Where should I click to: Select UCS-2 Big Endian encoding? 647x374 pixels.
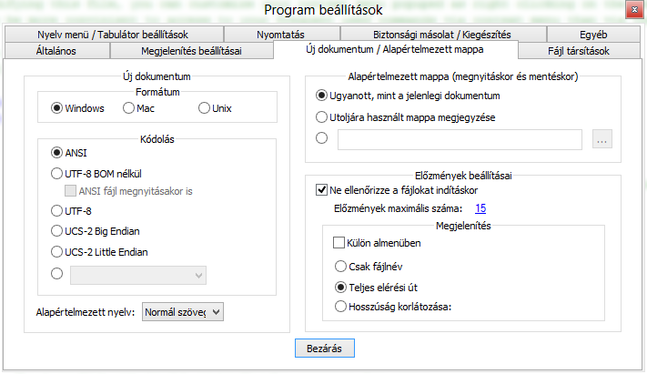tap(58, 231)
